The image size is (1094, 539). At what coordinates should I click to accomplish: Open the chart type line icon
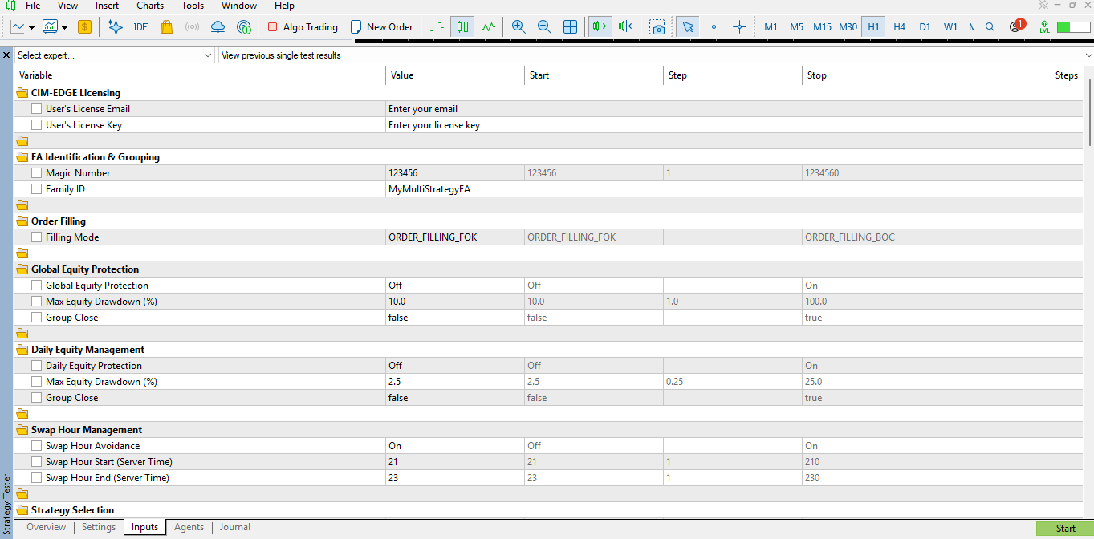click(18, 26)
